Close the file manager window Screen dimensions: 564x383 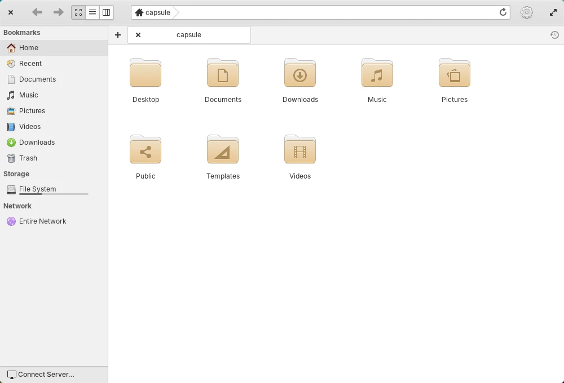click(11, 12)
